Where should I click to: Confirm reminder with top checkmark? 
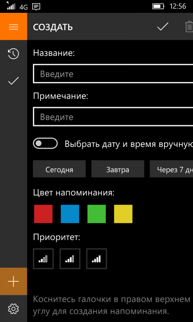click(163, 27)
